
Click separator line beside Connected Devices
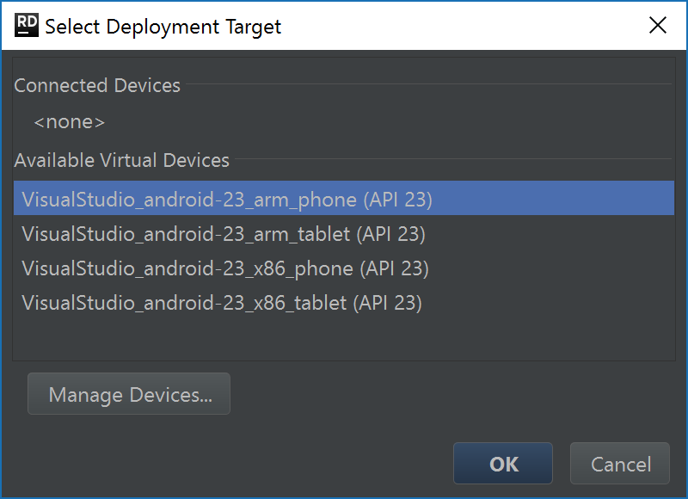click(x=428, y=83)
